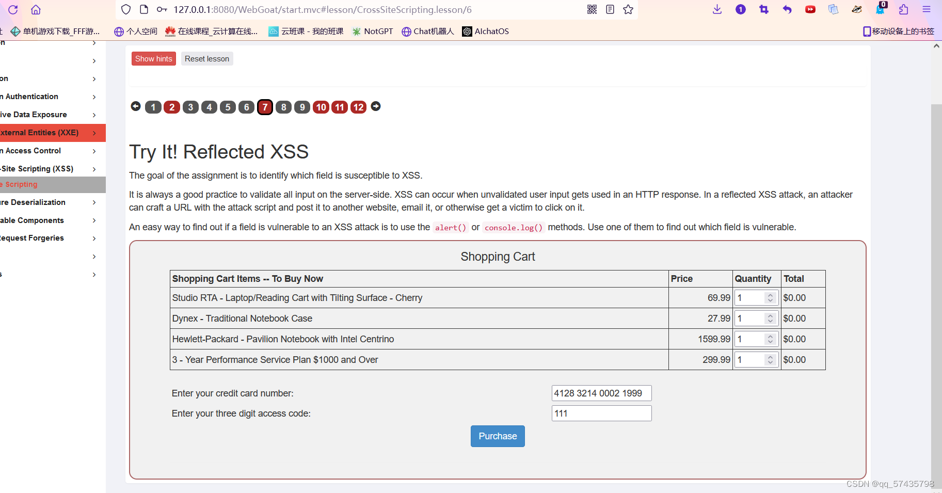Go to next lesson page arrow
This screenshot has width=942, height=493.
tap(376, 106)
